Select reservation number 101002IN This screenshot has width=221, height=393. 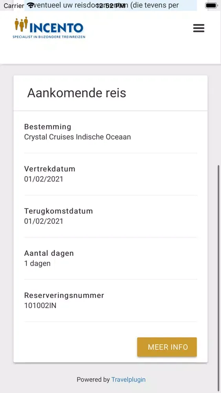coord(40,305)
